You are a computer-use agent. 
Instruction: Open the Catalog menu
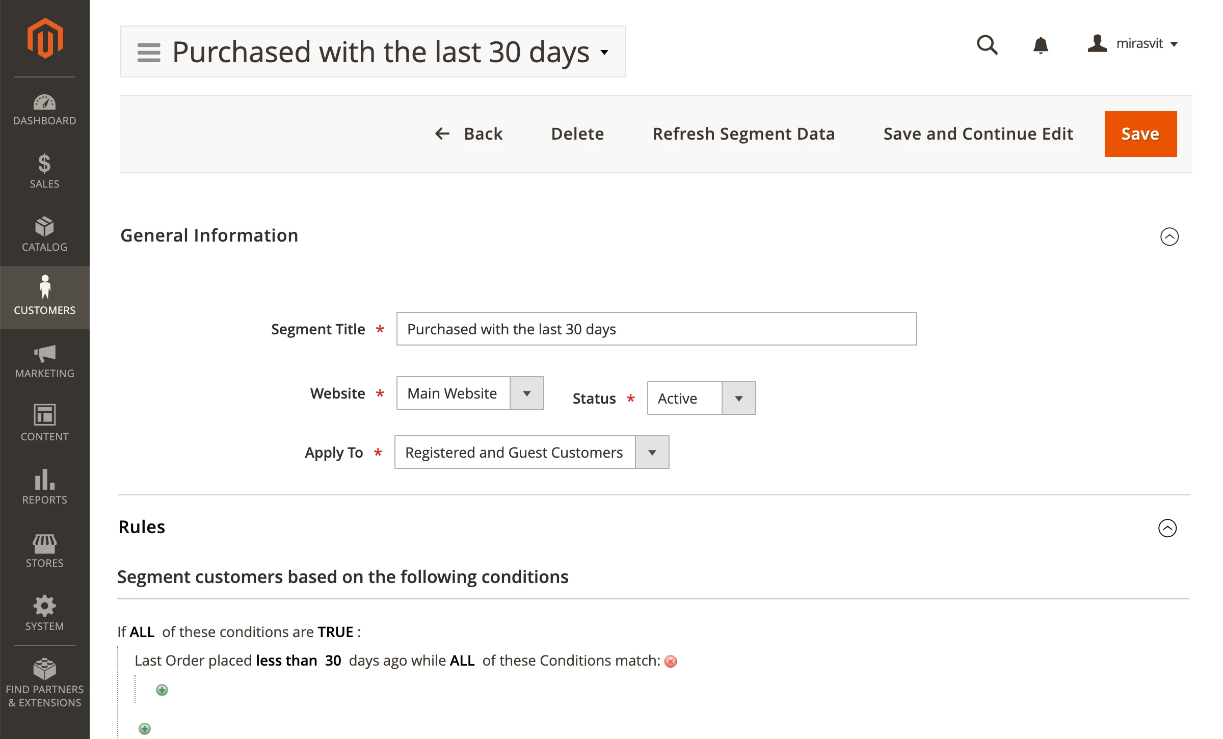pos(45,234)
